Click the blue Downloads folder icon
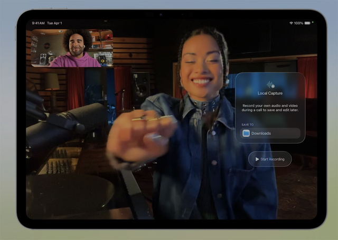 (x=246, y=133)
